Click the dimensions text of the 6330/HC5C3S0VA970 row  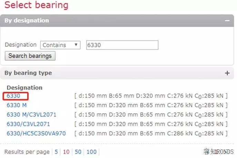click(151, 133)
